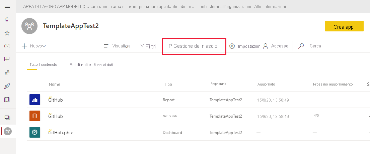Click the Cerca search field
Viewport: 370px width, 154px height.
coord(315,46)
